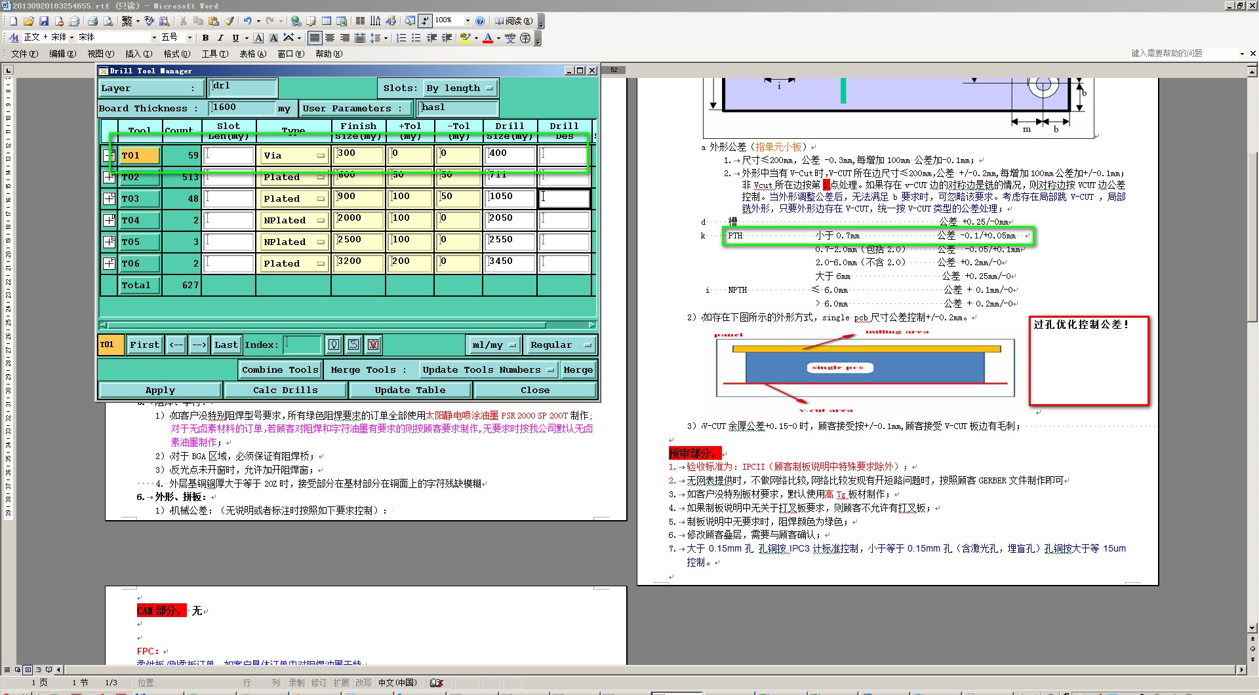Toggle Bold formatting
Screen dimensions: 1259x695
click(x=205, y=38)
